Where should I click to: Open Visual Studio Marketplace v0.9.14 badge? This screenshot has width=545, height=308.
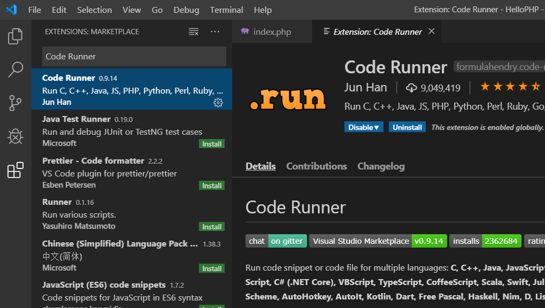tap(378, 241)
